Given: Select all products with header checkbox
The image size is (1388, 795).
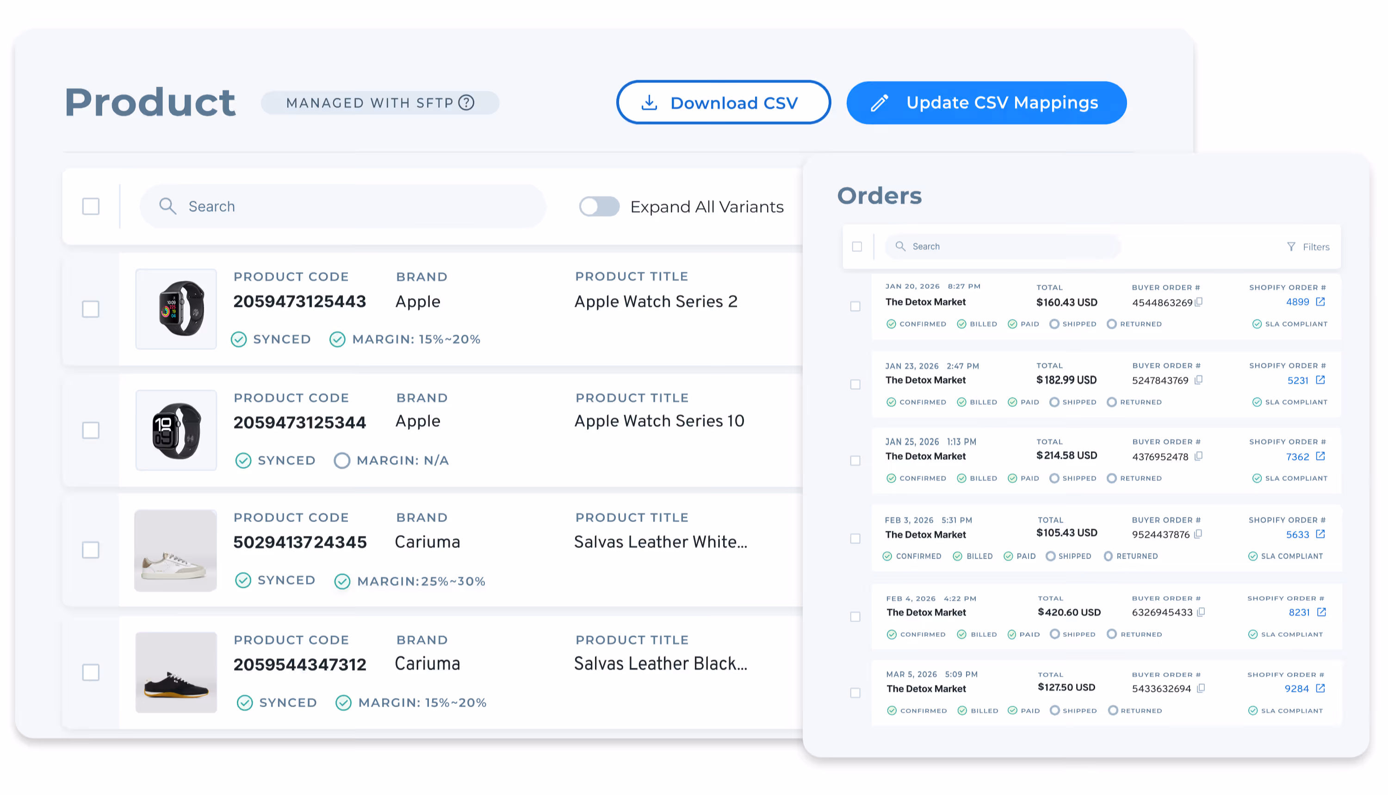Looking at the screenshot, I should tap(91, 206).
